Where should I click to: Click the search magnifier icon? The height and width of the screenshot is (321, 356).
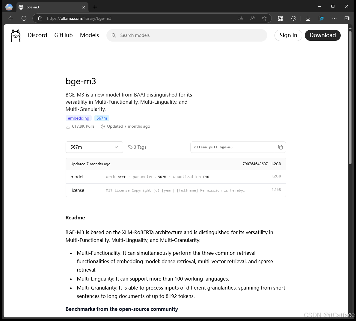coord(114,35)
